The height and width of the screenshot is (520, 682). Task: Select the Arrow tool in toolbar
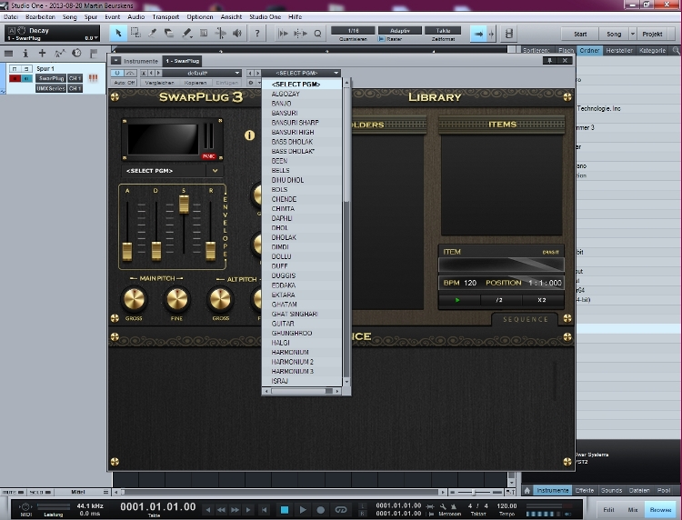(118, 33)
